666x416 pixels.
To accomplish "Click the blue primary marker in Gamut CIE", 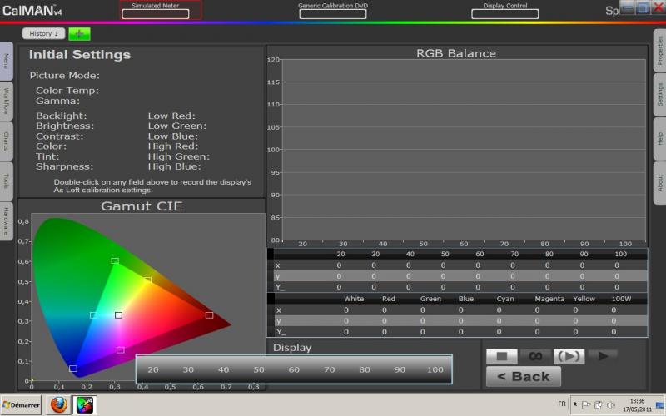I will click(x=73, y=369).
